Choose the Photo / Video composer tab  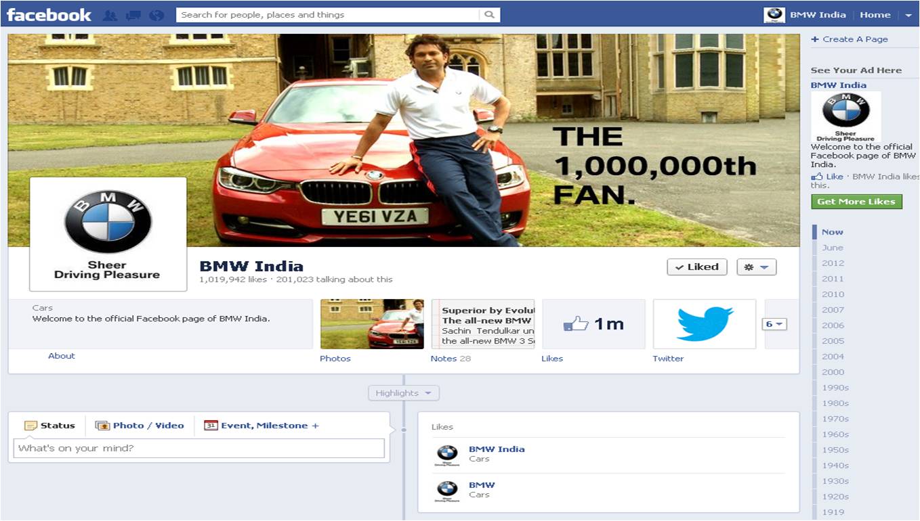tap(140, 426)
